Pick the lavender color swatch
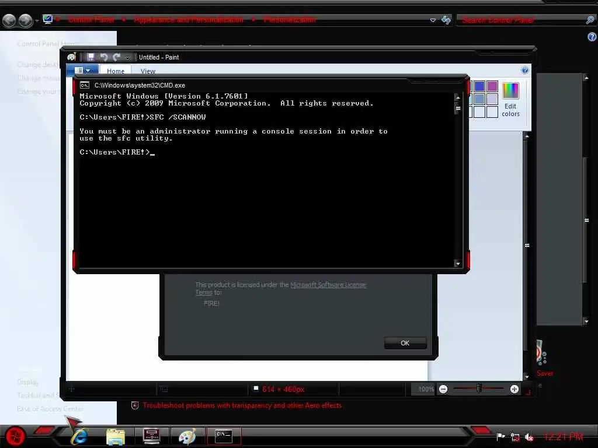 click(492, 99)
